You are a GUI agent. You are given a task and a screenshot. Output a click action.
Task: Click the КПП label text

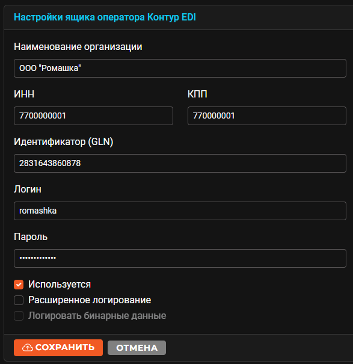point(197,94)
